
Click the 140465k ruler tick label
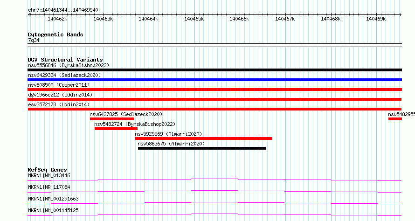click(194, 19)
